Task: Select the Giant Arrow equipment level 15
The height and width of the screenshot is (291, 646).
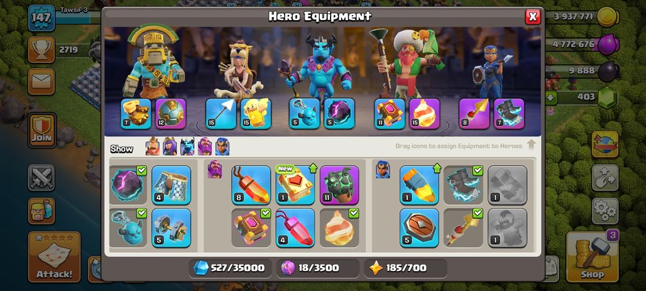Action: coord(221,113)
